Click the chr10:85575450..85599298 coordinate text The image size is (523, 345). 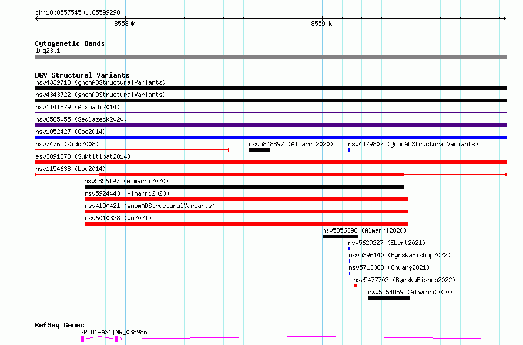tap(78, 13)
